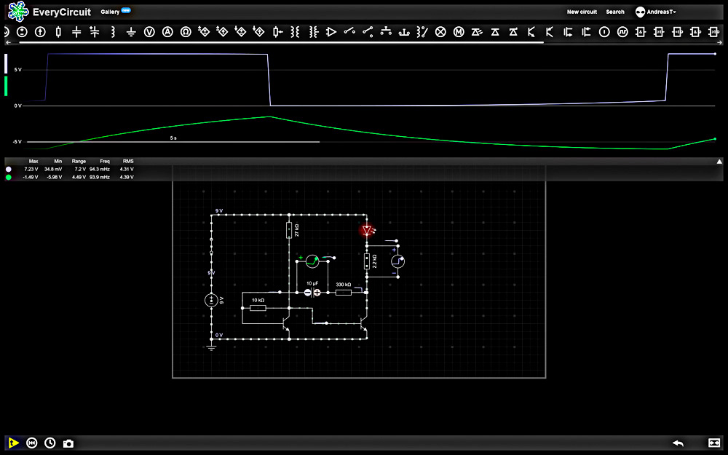The image size is (728, 455).
Task: Select the resistor component in the toolbar
Action: (x=58, y=32)
